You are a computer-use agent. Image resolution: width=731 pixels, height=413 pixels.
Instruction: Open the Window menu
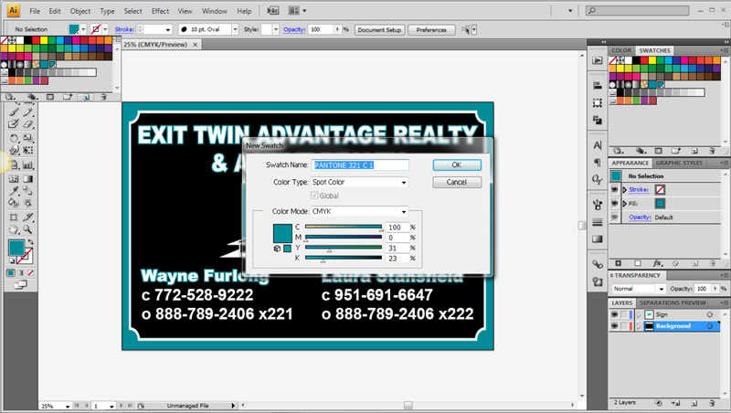215,11
